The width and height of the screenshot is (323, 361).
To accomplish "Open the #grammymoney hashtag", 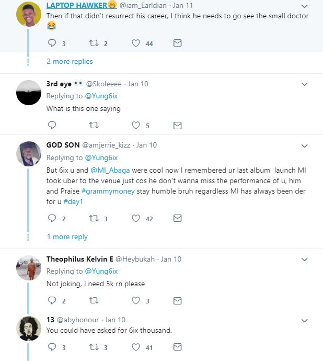I will [x=112, y=191].
